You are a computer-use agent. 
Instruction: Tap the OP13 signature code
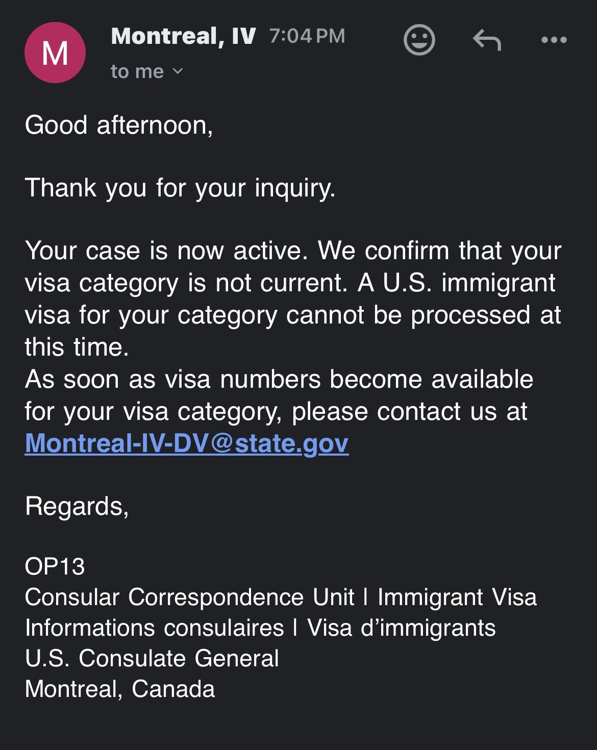pyautogui.click(x=55, y=566)
